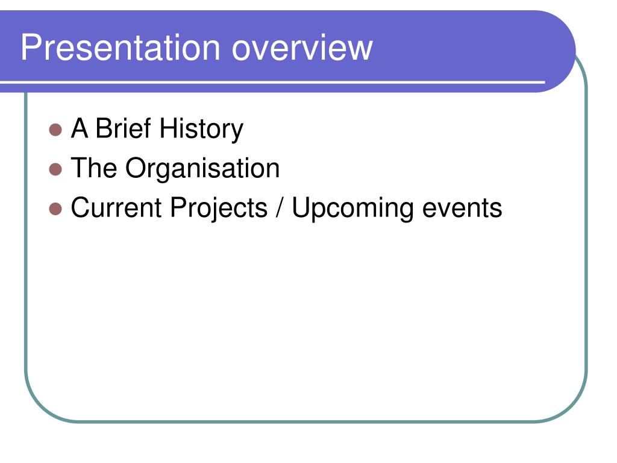Screen dimensions: 617x463
Task: Click the bullet dot beside Current Projects
Action: (55, 209)
